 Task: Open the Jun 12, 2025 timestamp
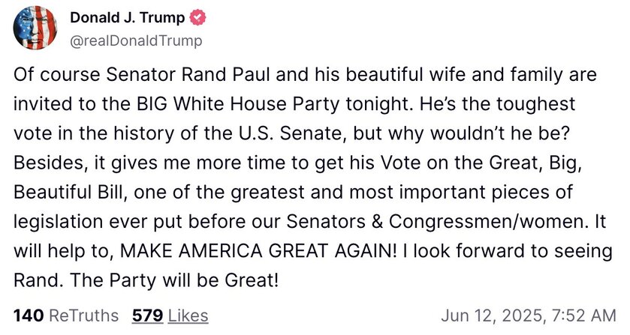[x=529, y=316]
